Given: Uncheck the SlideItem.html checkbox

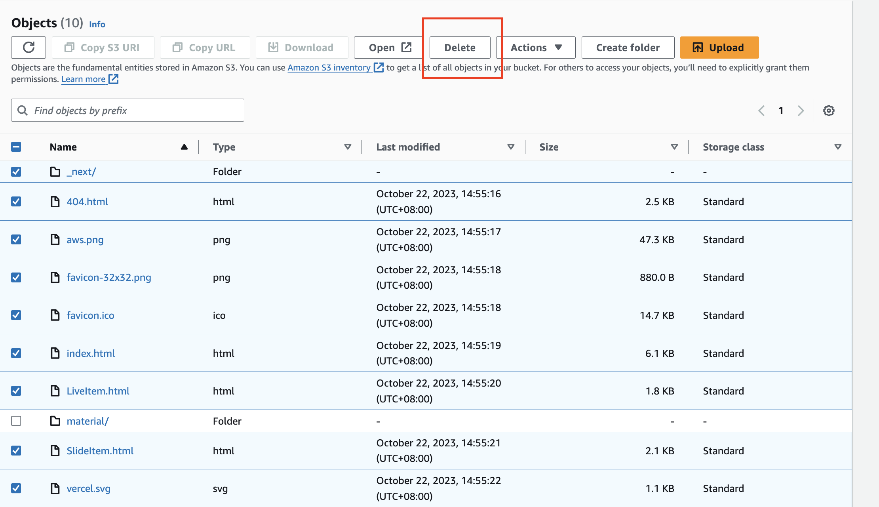Looking at the screenshot, I should pos(16,451).
